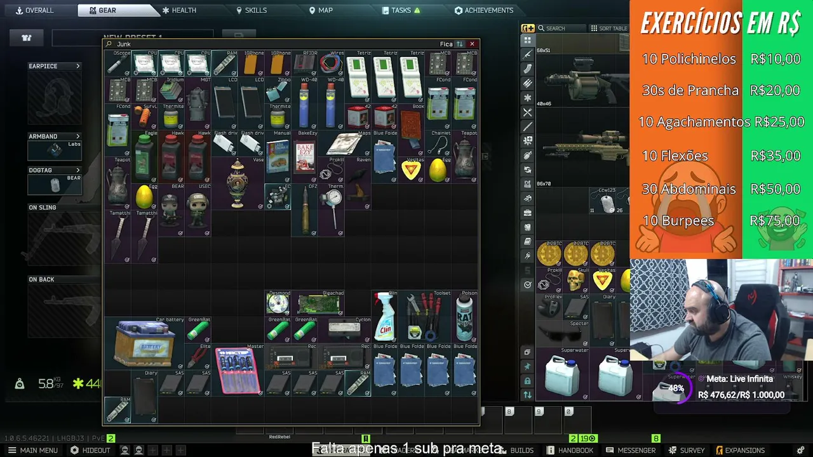Show all items with the grid filter icon
Image resolution: width=813 pixels, height=457 pixels.
(527, 40)
